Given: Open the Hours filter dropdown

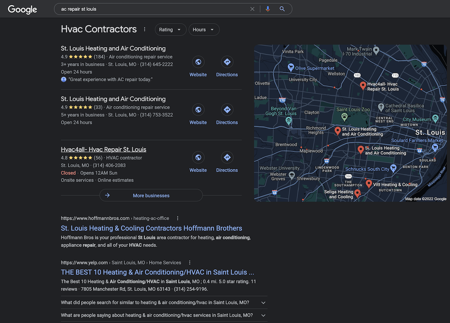Looking at the screenshot, I should (204, 30).
